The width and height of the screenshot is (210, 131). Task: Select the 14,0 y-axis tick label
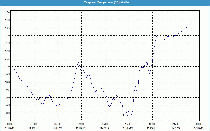pyautogui.click(x=7, y=20)
